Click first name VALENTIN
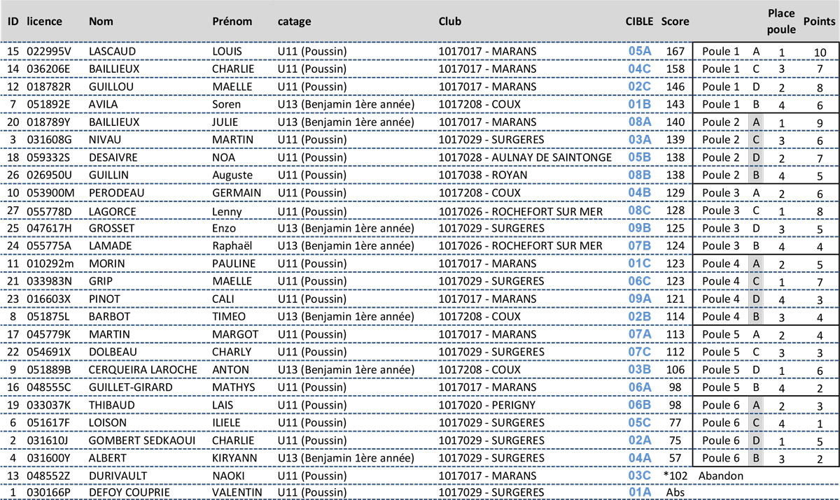 (x=237, y=492)
